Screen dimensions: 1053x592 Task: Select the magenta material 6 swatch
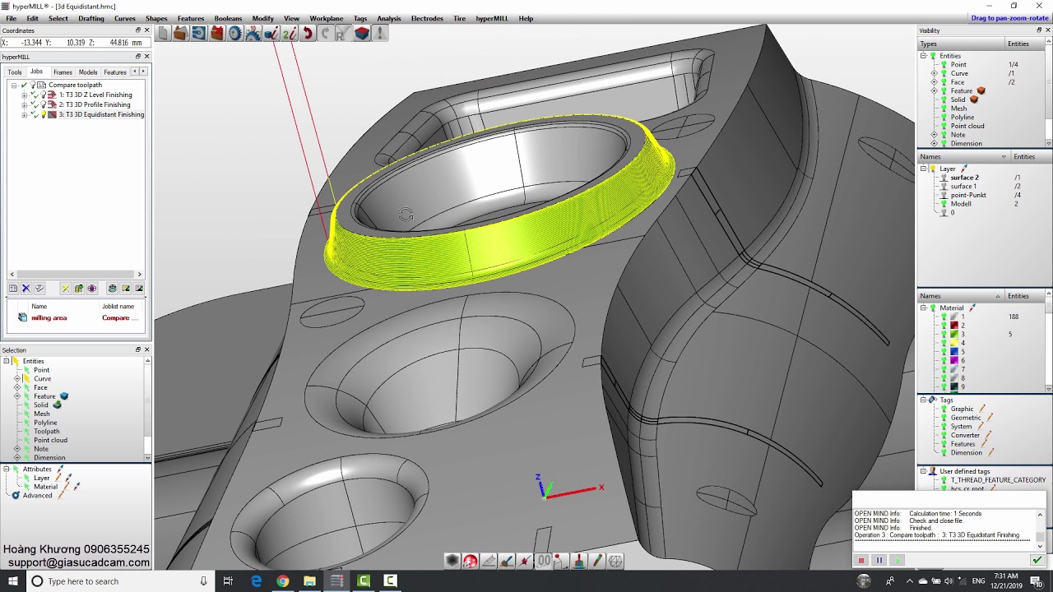click(x=954, y=360)
